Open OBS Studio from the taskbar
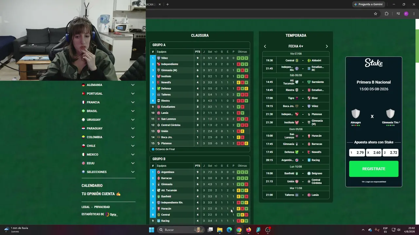This screenshot has height=235, width=419. pos(268,230)
